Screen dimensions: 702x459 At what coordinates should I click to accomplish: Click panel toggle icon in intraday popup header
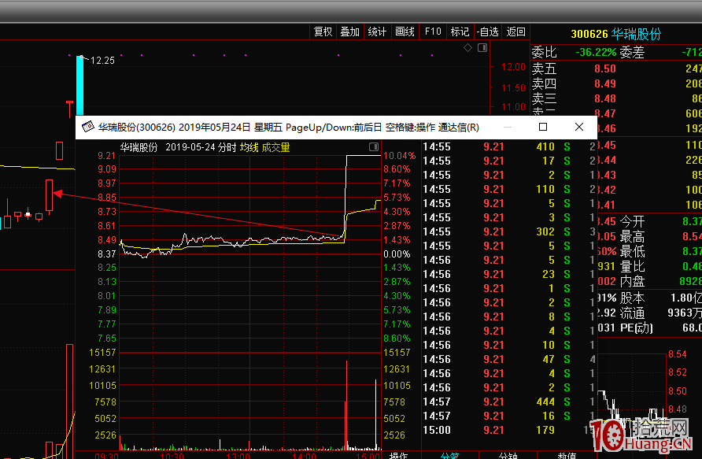(374, 147)
